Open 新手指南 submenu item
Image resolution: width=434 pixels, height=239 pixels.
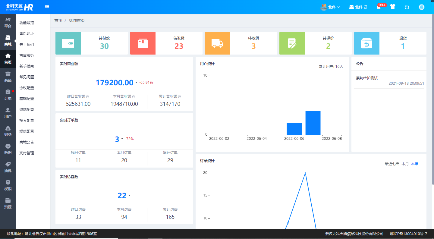pos(27,66)
